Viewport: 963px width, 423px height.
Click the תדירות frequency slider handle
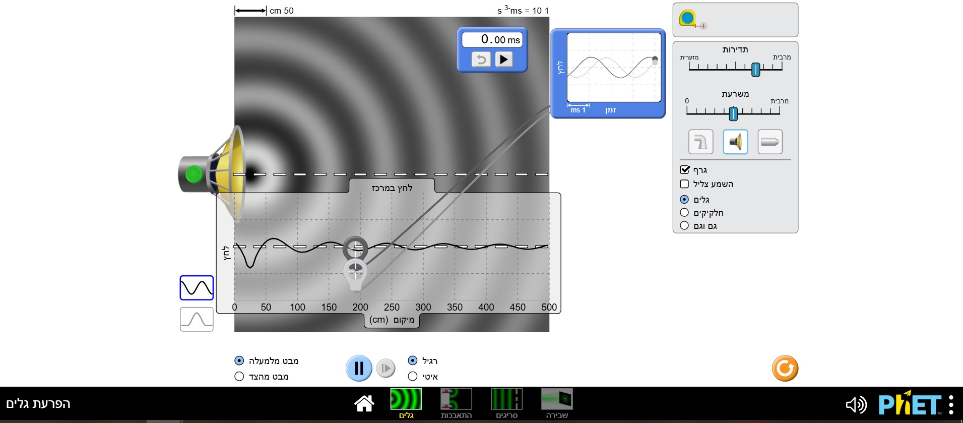[x=755, y=70]
